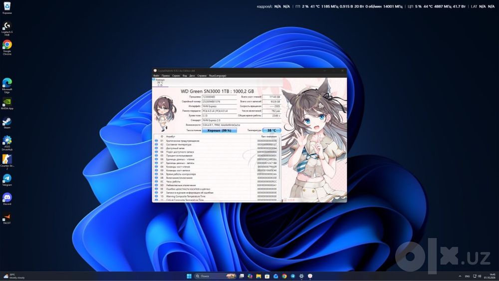This screenshot has width=499, height=281.
Task: Switch to Chrome on the taskbar
Action: click(x=284, y=276)
